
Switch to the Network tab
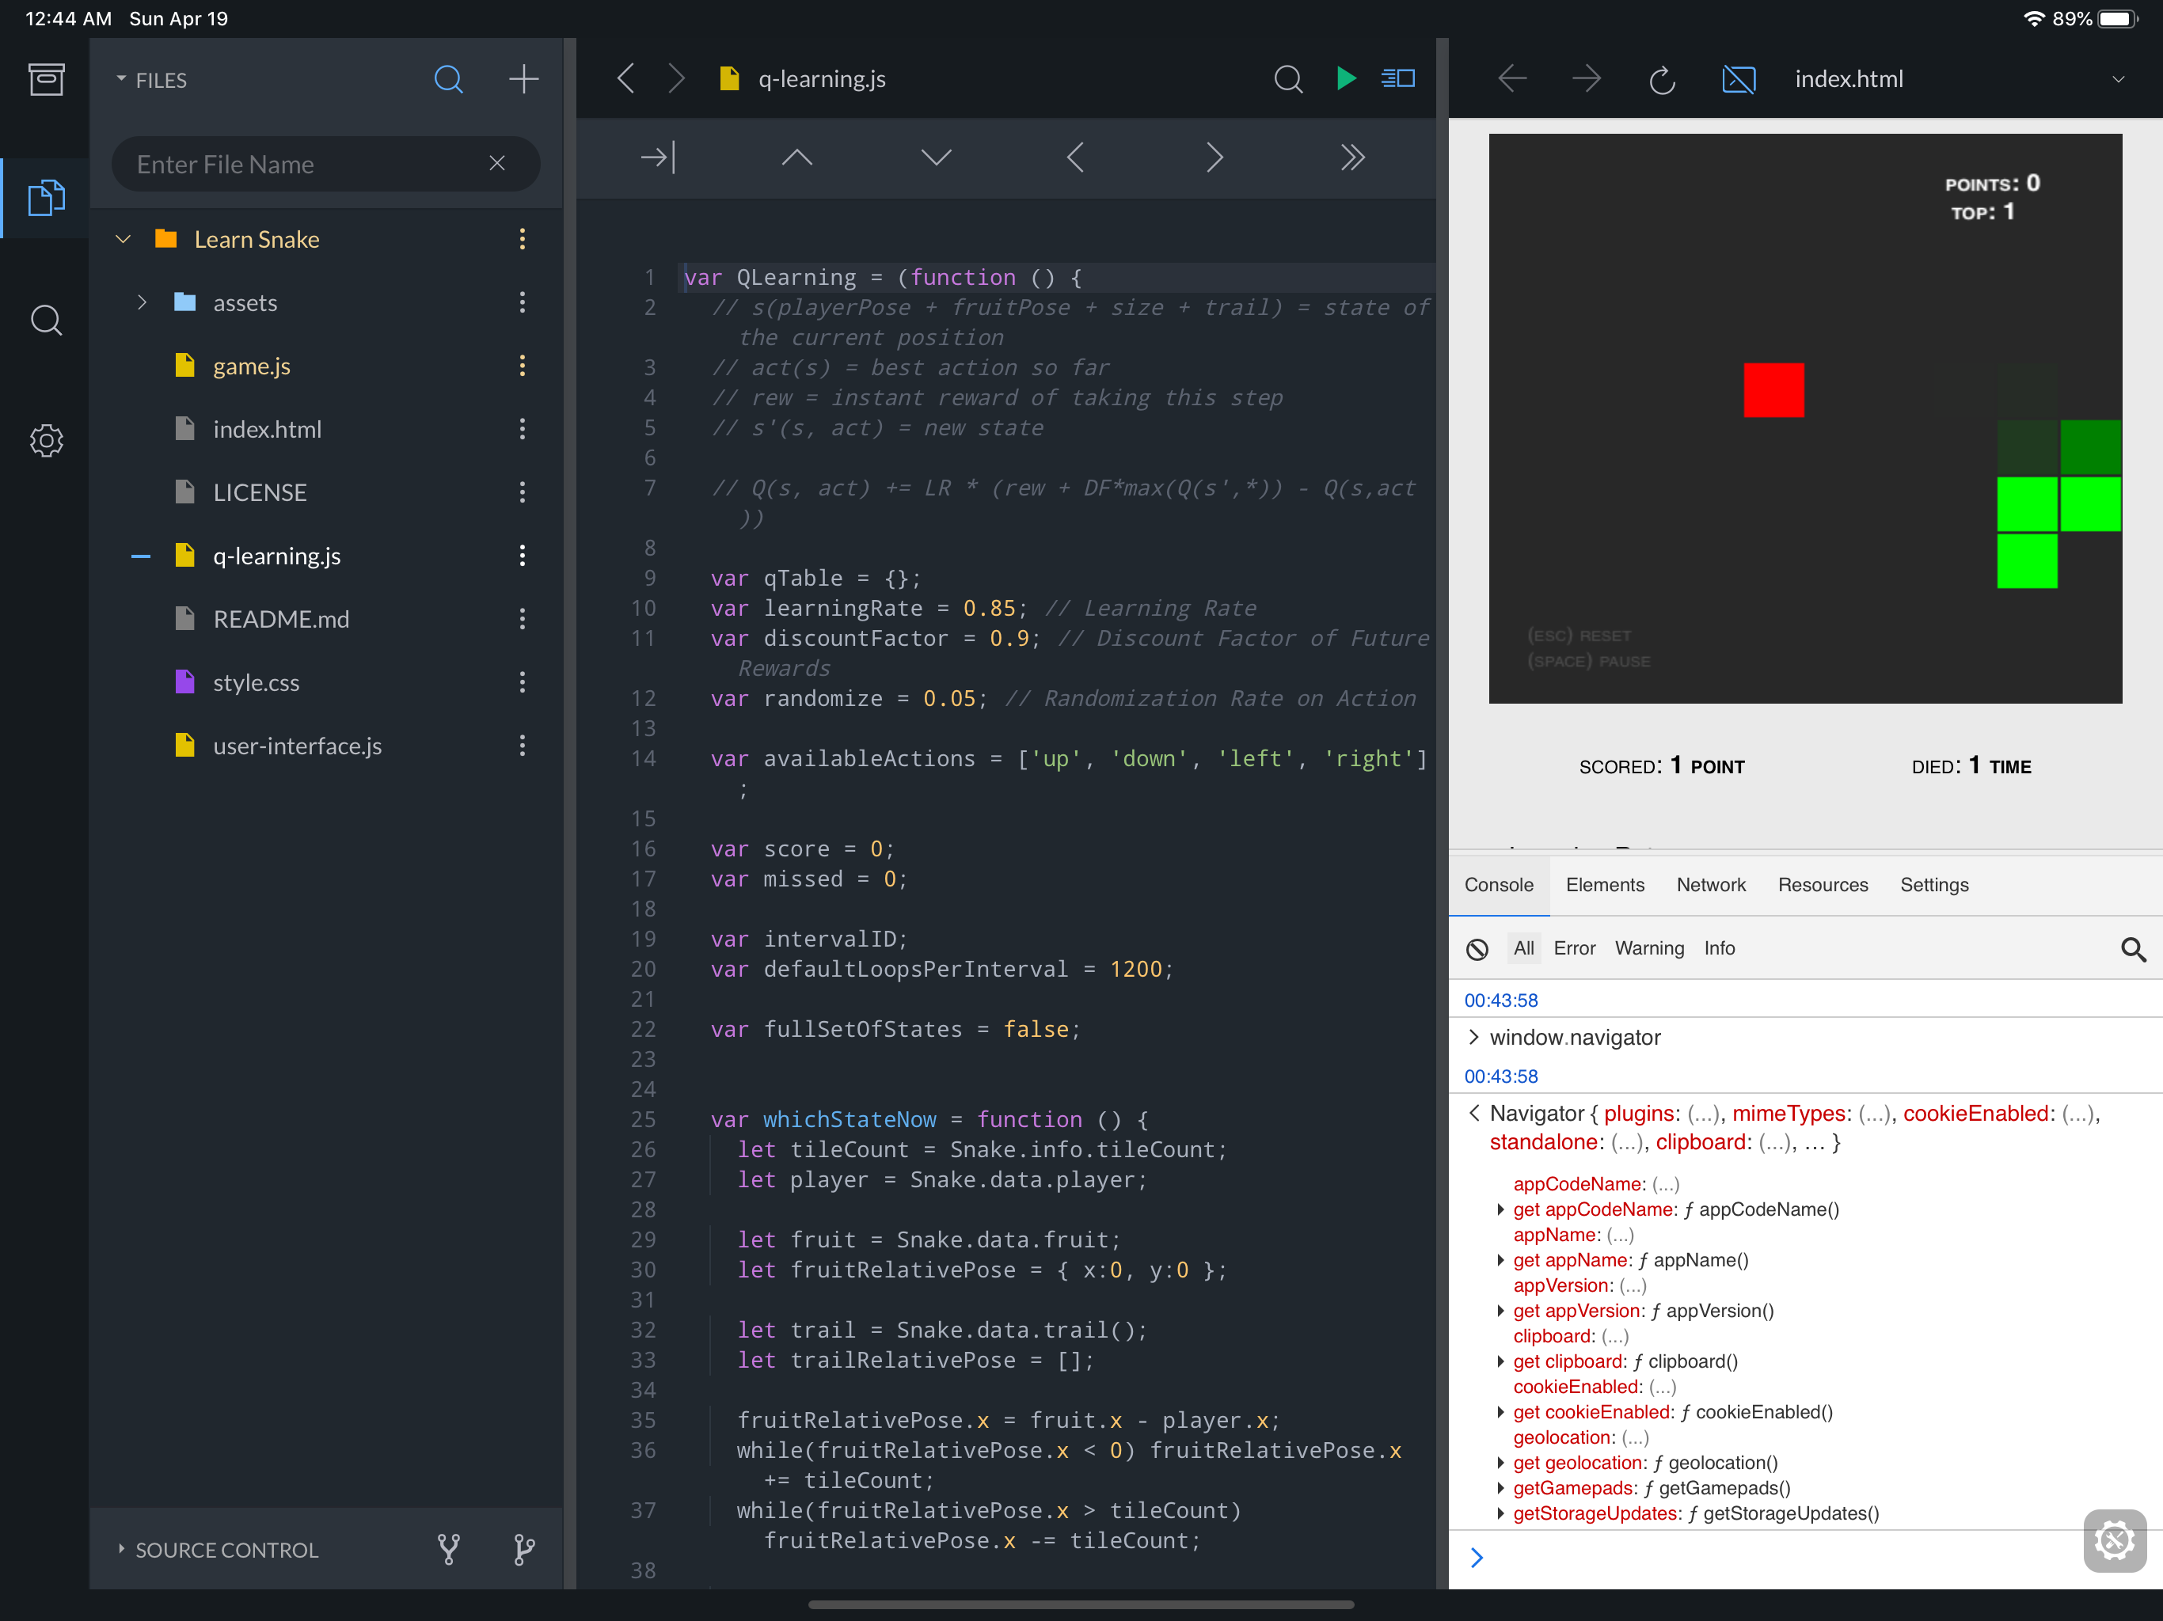click(1710, 885)
